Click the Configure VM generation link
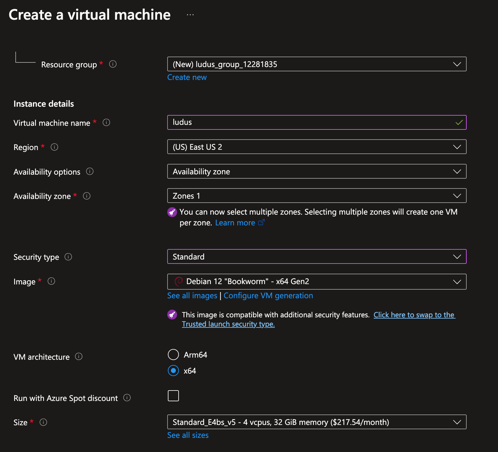498x452 pixels. pos(268,295)
